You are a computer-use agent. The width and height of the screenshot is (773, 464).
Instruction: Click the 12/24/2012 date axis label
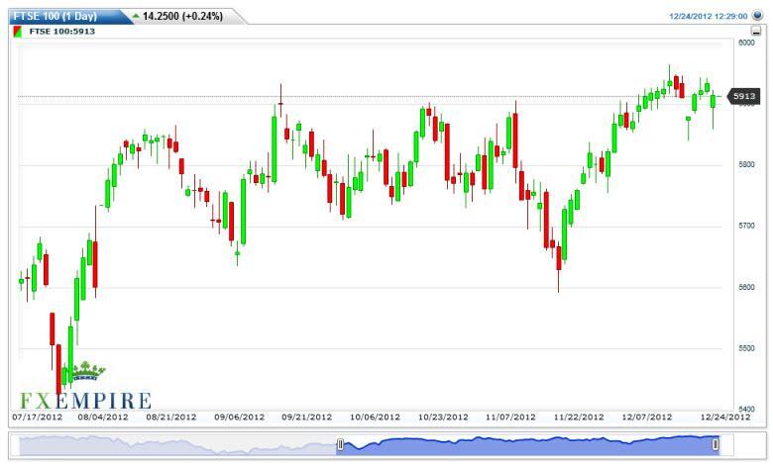click(x=725, y=417)
